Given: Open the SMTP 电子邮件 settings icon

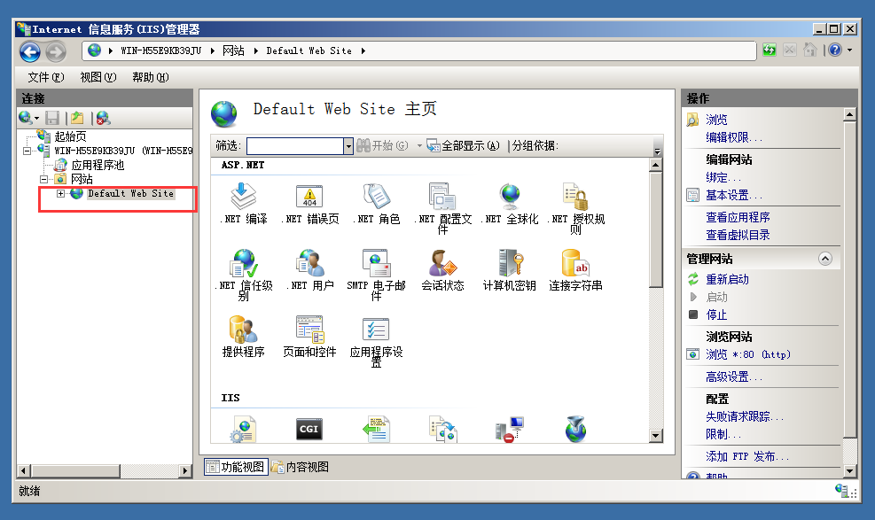Looking at the screenshot, I should tap(375, 264).
